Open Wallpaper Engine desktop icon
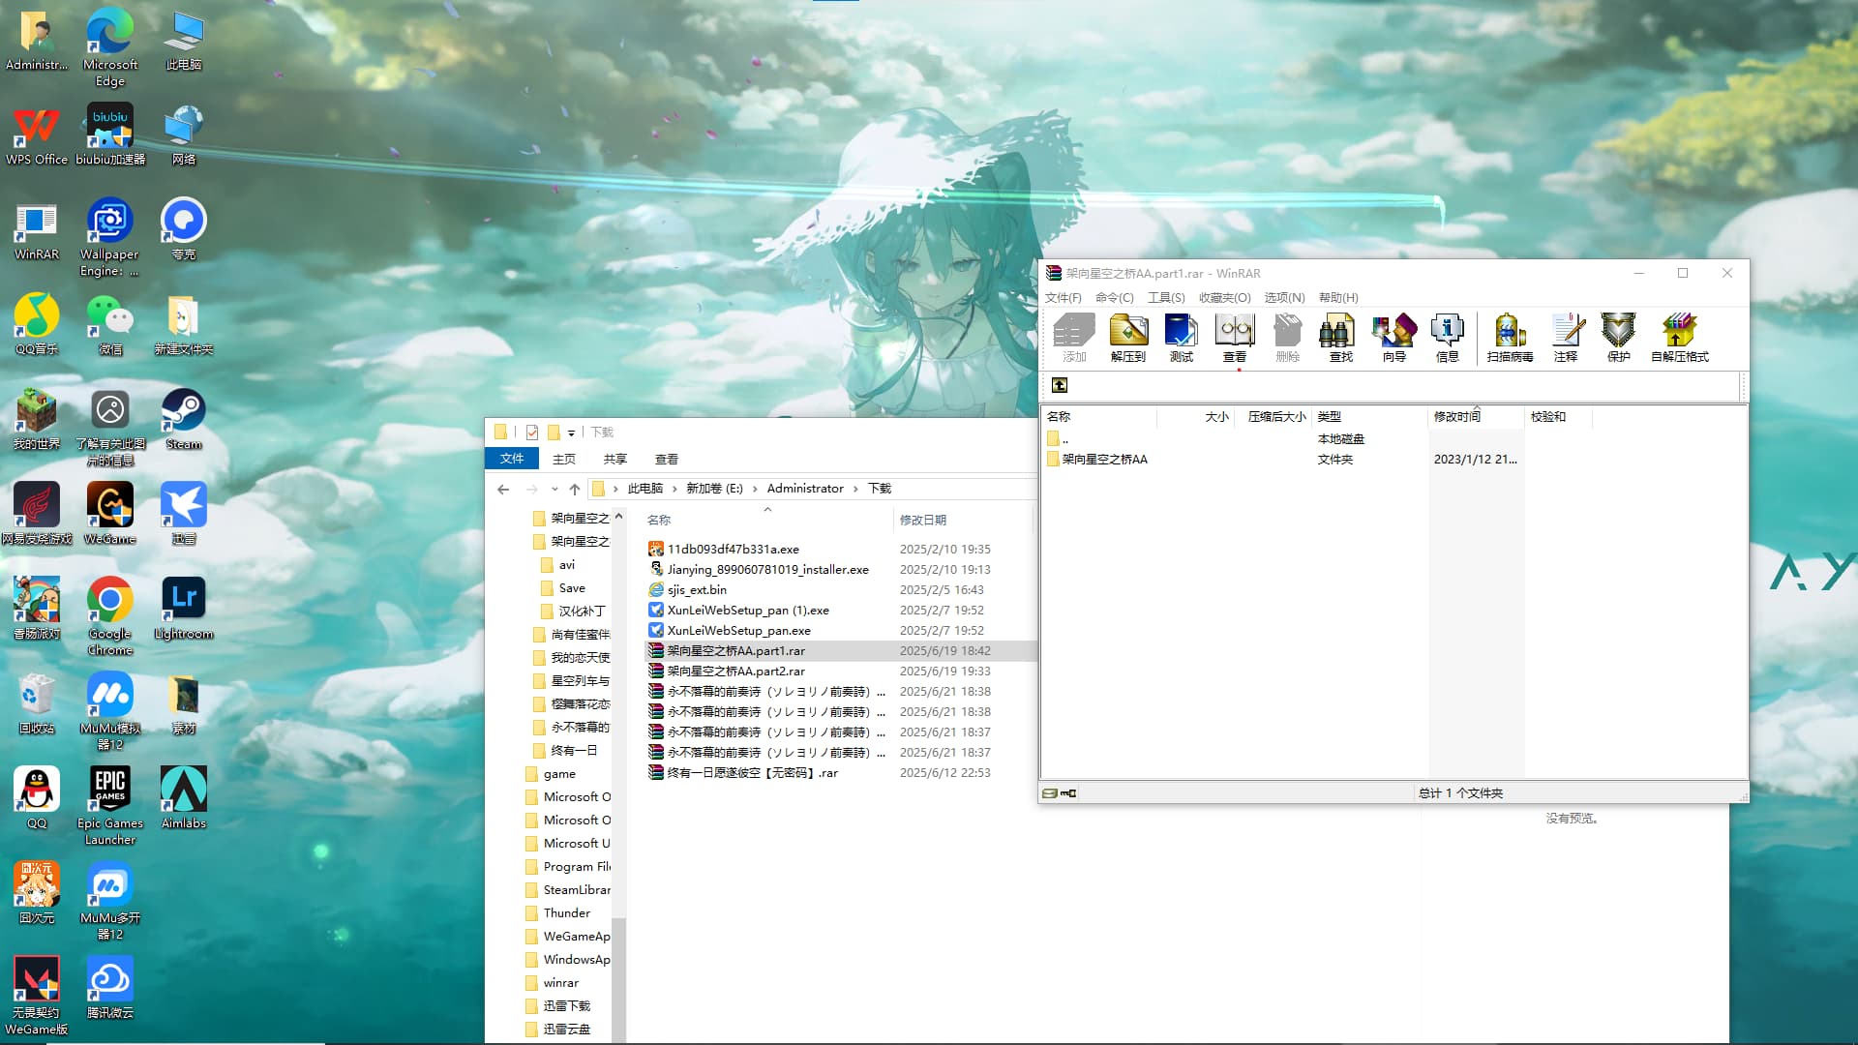The height and width of the screenshot is (1045, 1858). click(x=110, y=237)
